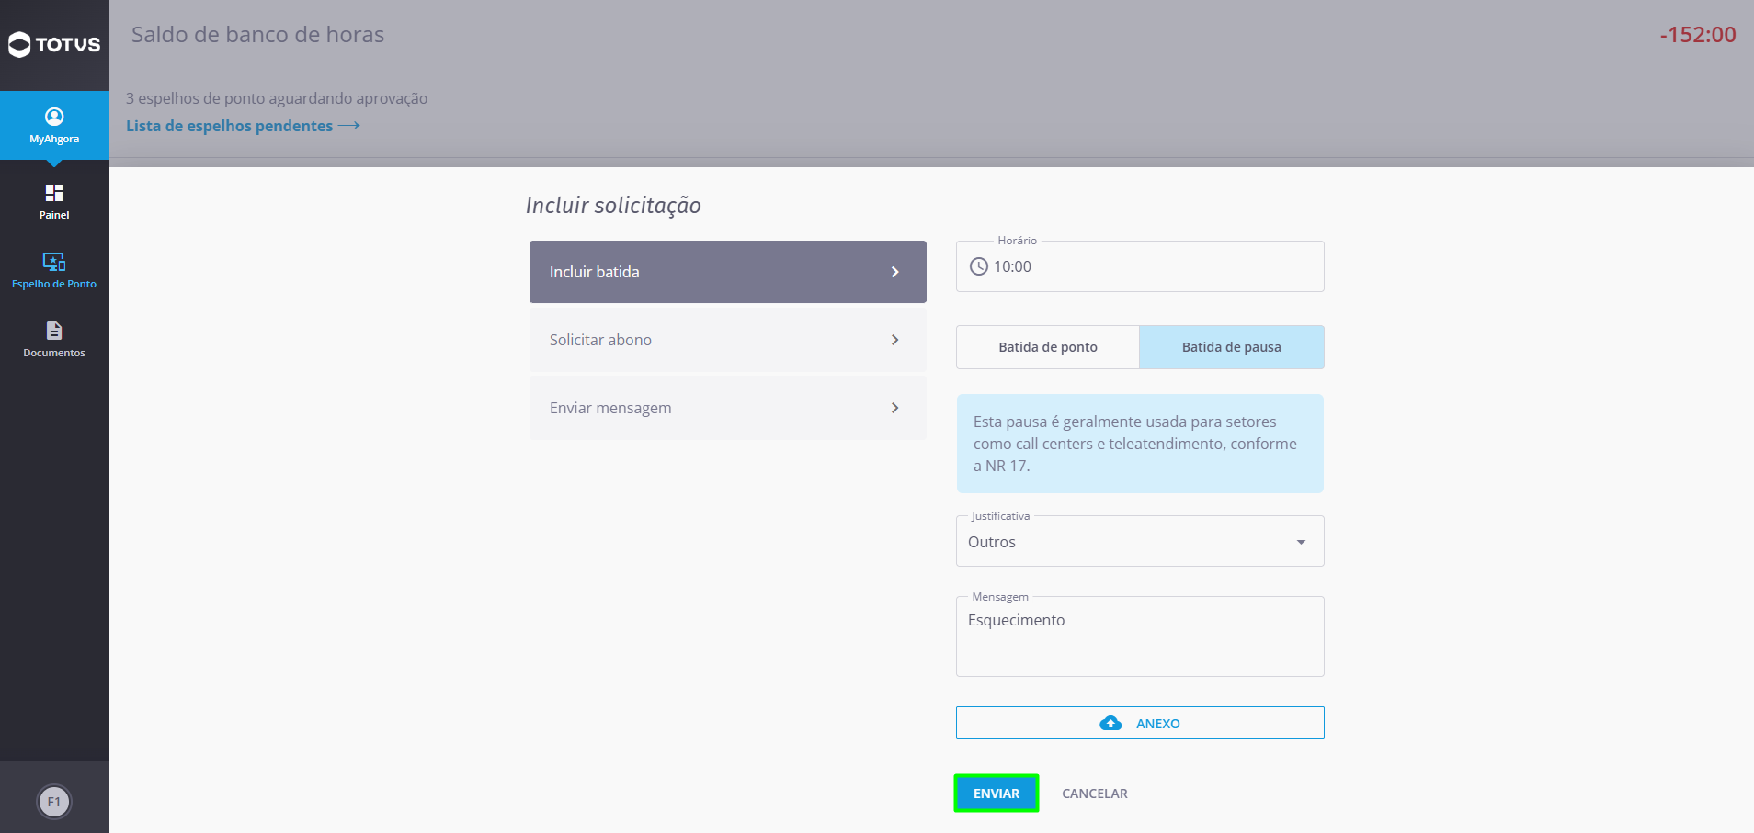Click the ANEXO attachment button
Screen dimensions: 1754x833
[1140, 723]
